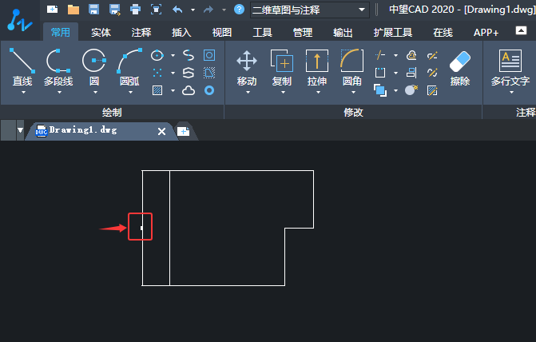Expand the dropdown under 移动
Image resolution: width=536 pixels, height=342 pixels.
(x=248, y=93)
